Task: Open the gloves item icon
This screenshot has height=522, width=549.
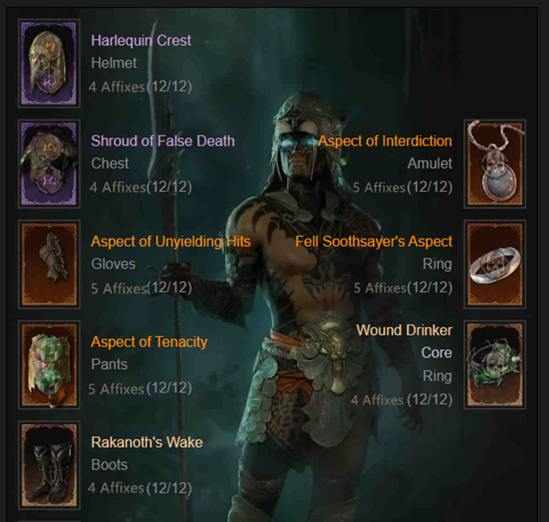Action: (49, 264)
